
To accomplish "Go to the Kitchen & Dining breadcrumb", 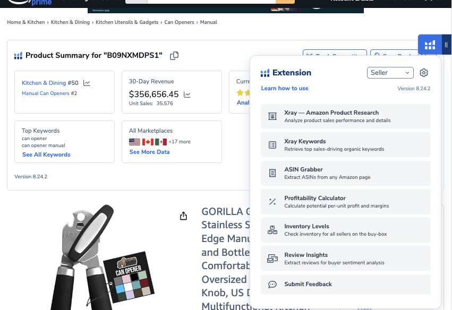I will pos(70,22).
